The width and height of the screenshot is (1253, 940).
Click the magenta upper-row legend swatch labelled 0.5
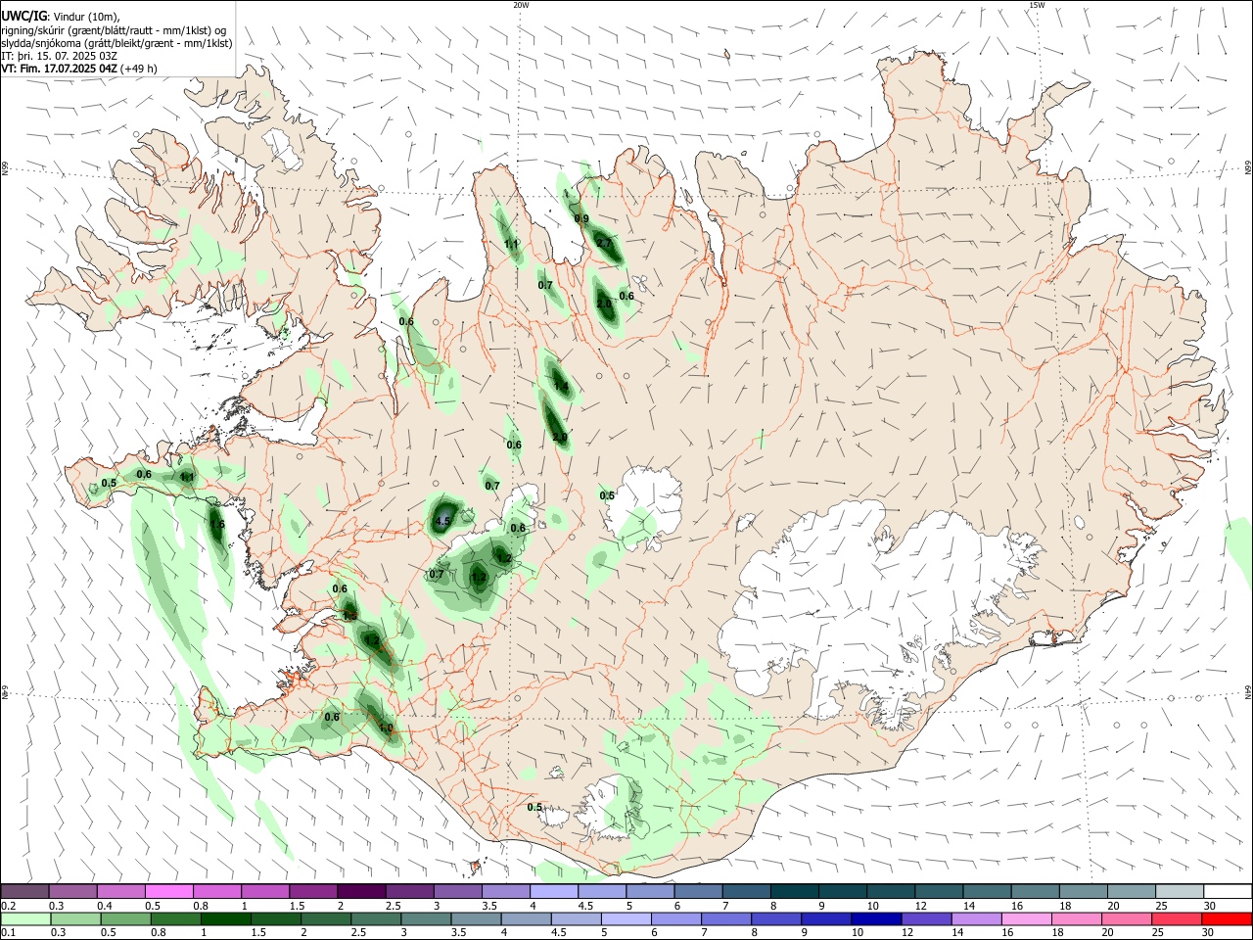tap(168, 892)
